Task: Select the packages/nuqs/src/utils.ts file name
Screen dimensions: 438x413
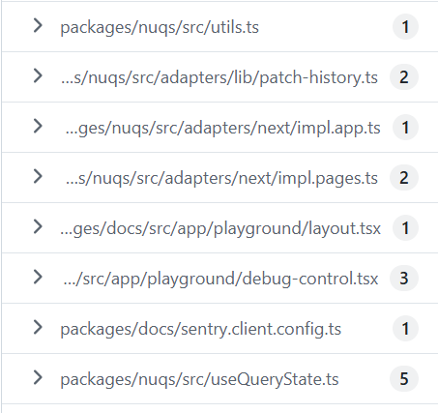Action: pos(160,27)
